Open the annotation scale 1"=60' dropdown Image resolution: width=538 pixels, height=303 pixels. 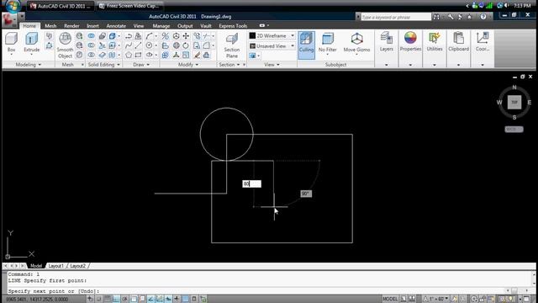(435, 300)
